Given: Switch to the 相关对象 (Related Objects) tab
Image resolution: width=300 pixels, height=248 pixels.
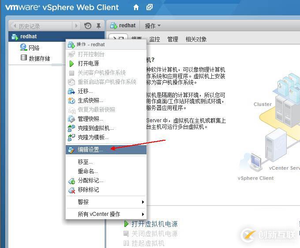Looking at the screenshot, I should tap(196, 39).
